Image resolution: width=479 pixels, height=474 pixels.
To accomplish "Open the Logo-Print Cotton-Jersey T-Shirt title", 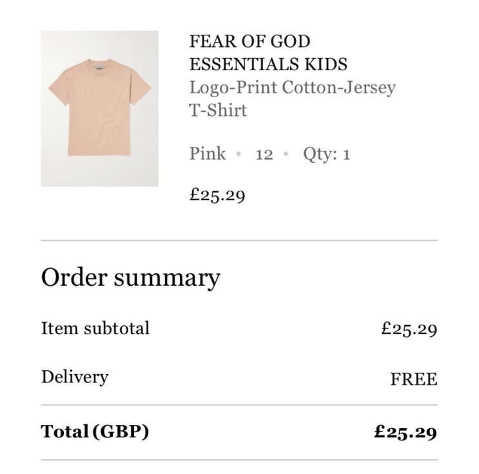I will pyautogui.click(x=292, y=98).
